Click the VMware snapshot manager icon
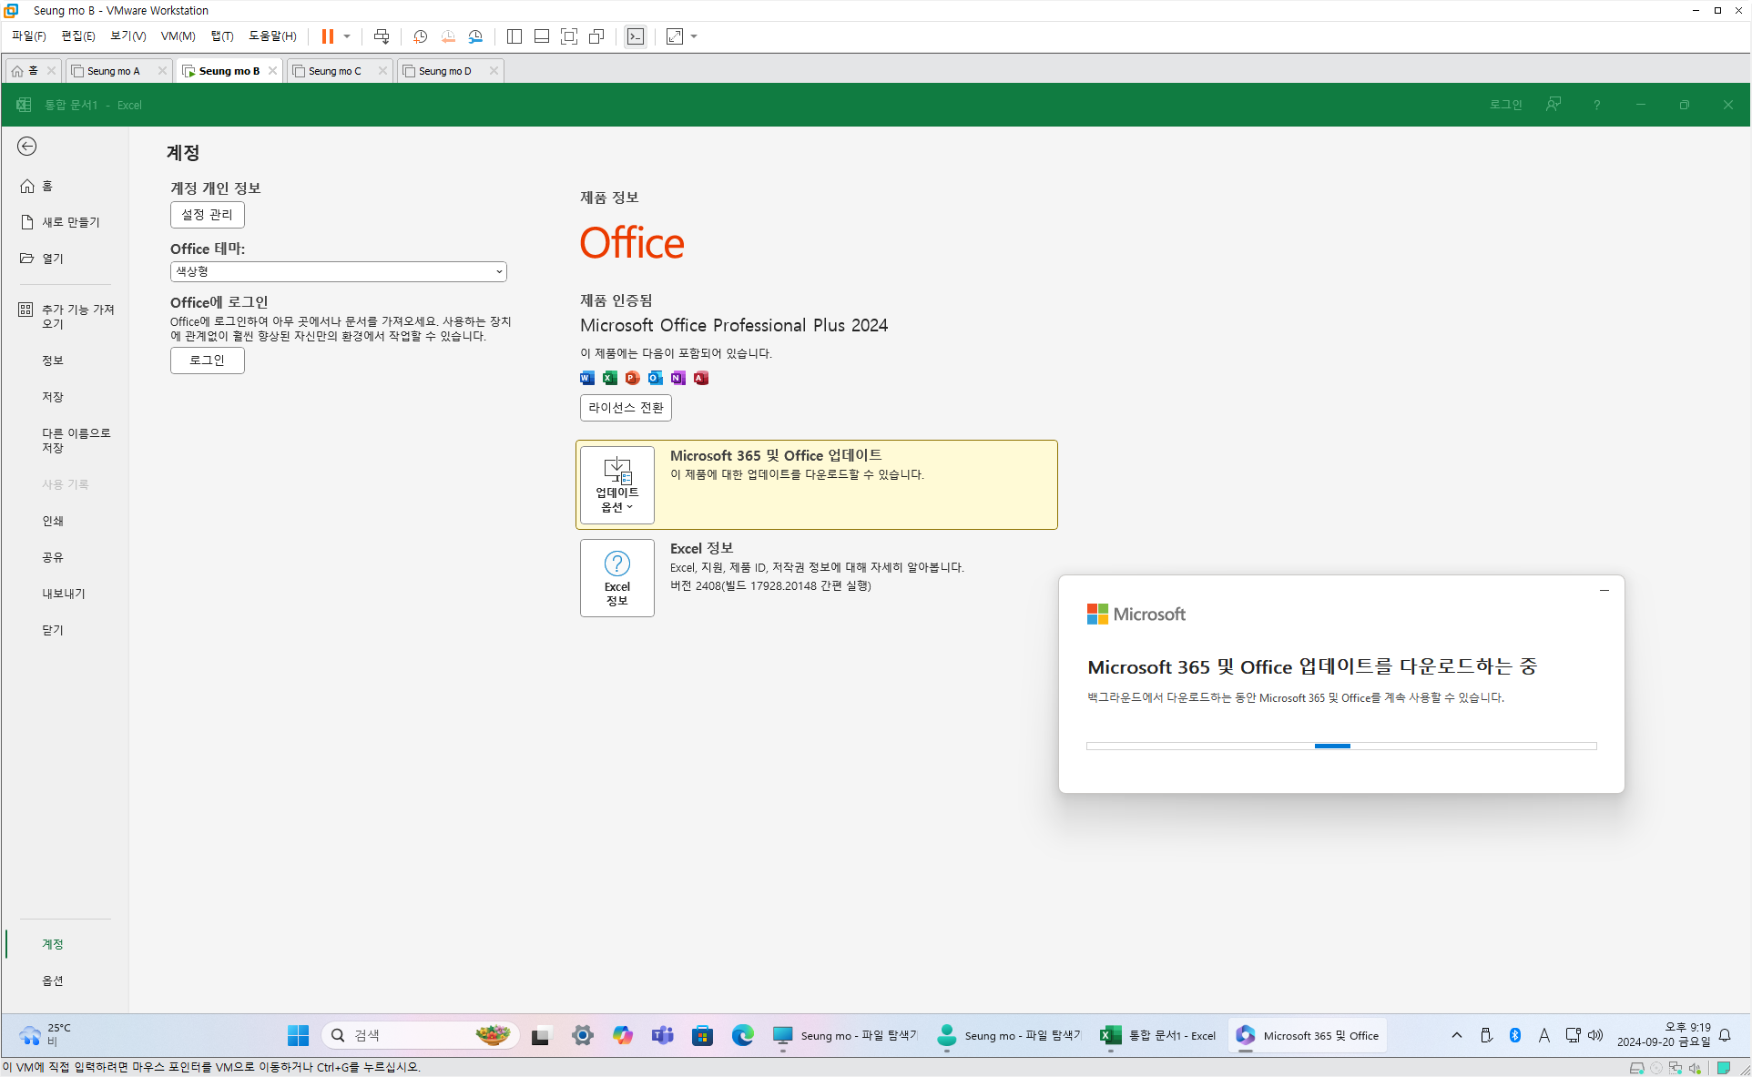Viewport: 1752px width, 1077px height. tap(475, 36)
